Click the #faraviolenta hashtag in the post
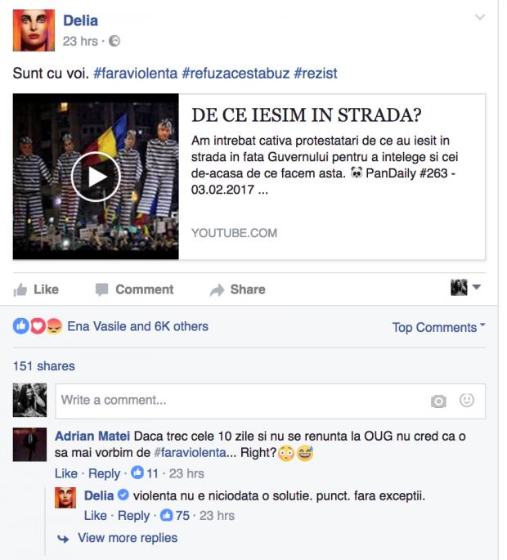 coord(136,74)
